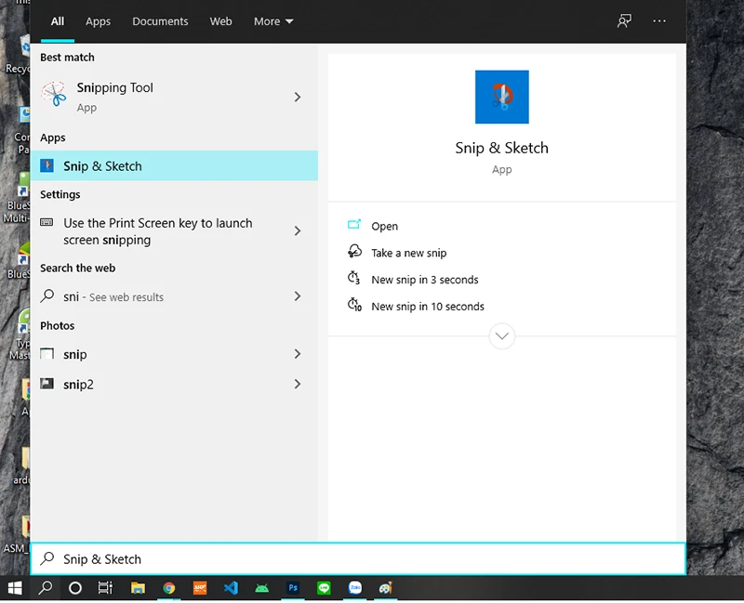
Task: Open Google Chrome from taskbar
Action: [x=169, y=588]
